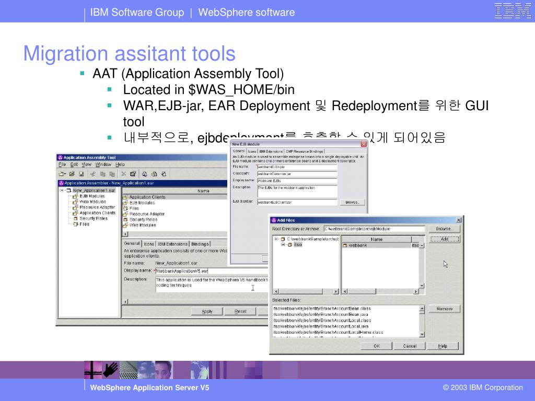Viewport: 535px width, 401px height.
Task: Click the Web Modules folder icon in tree
Action: [75, 202]
